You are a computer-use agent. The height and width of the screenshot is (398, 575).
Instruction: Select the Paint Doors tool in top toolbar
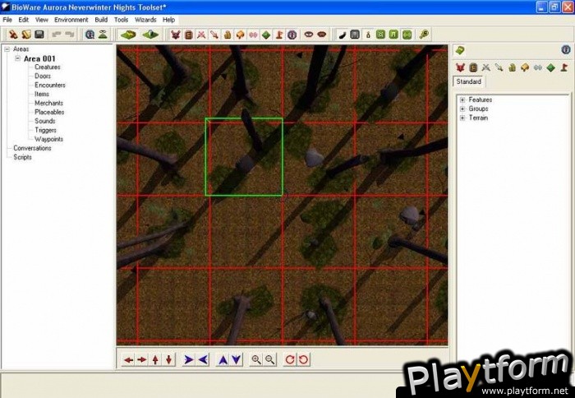pyautogui.click(x=188, y=35)
